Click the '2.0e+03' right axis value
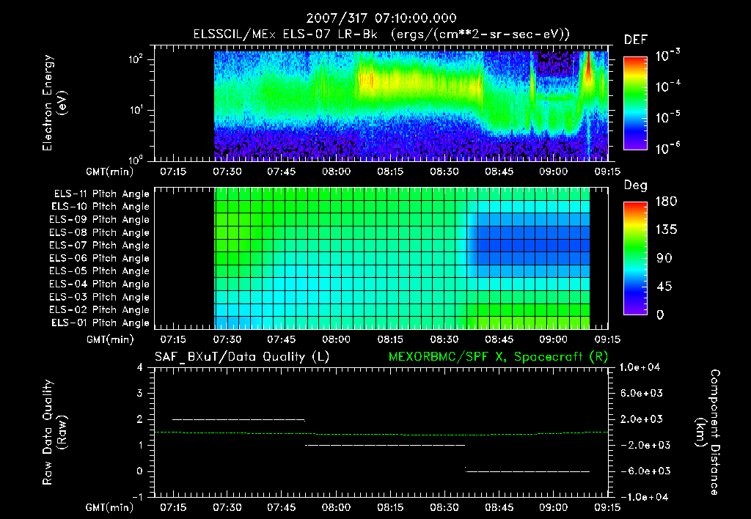 [x=642, y=419]
